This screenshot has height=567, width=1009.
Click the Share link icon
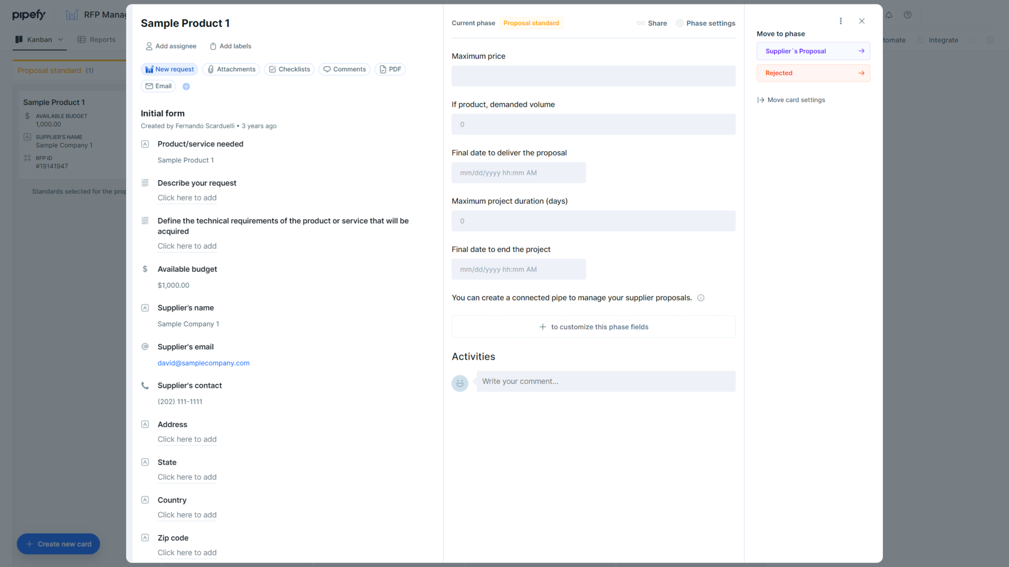(641, 23)
